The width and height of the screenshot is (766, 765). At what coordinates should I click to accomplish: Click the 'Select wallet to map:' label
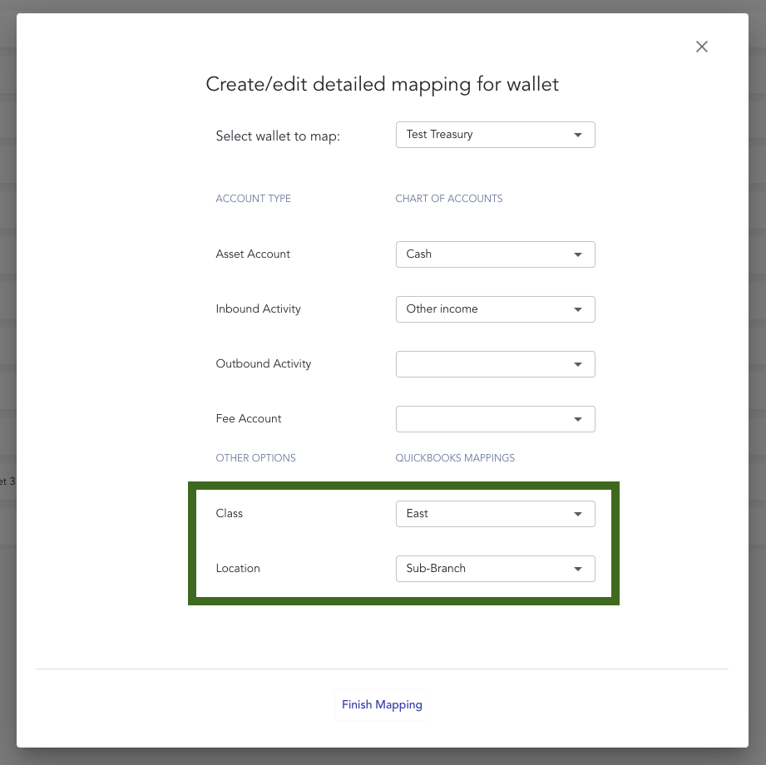(278, 136)
